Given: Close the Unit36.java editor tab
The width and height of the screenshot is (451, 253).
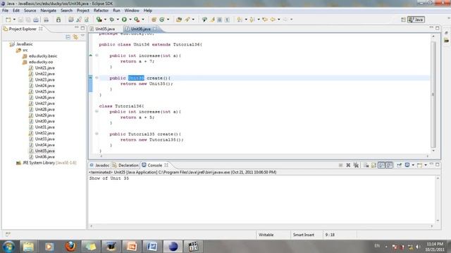Looking at the screenshot, I should (155, 29).
